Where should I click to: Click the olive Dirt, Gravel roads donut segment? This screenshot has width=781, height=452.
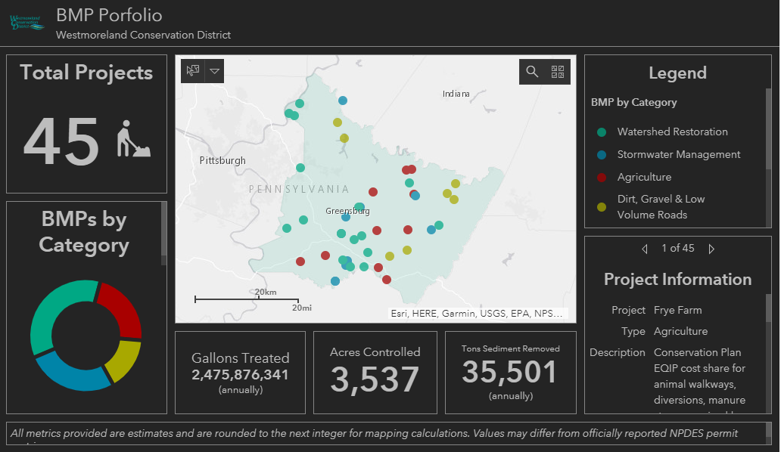pyautogui.click(x=123, y=358)
